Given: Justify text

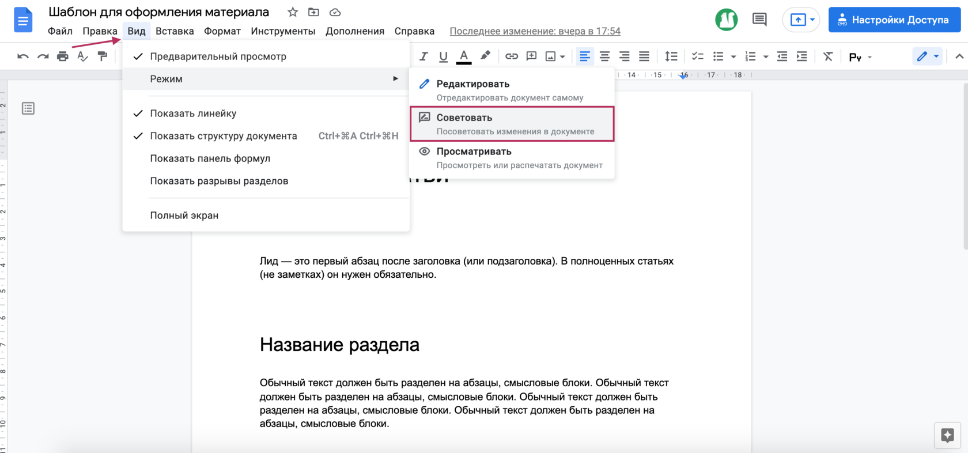Looking at the screenshot, I should [x=644, y=56].
